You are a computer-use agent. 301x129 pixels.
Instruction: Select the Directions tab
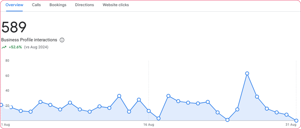(84, 5)
